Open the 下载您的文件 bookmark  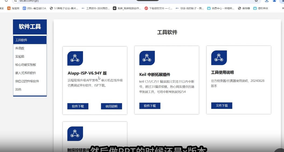158,8
